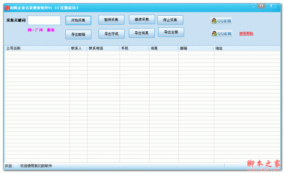Sort by 邮箱 column header
The image size is (284, 173).
(x=196, y=48)
